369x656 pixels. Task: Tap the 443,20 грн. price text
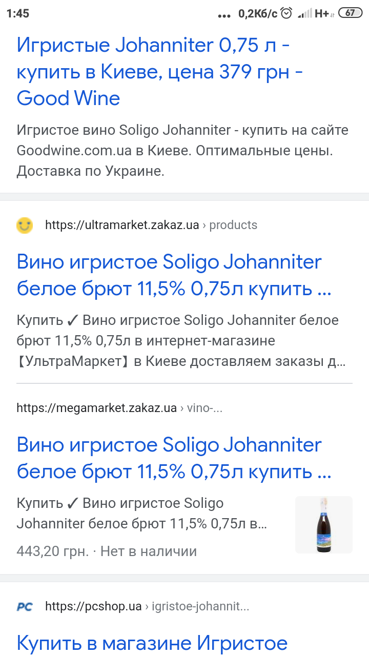click(x=52, y=551)
